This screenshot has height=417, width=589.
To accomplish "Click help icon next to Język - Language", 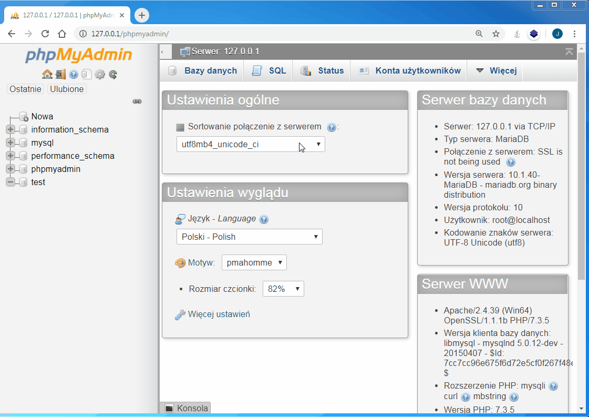I will [x=264, y=219].
